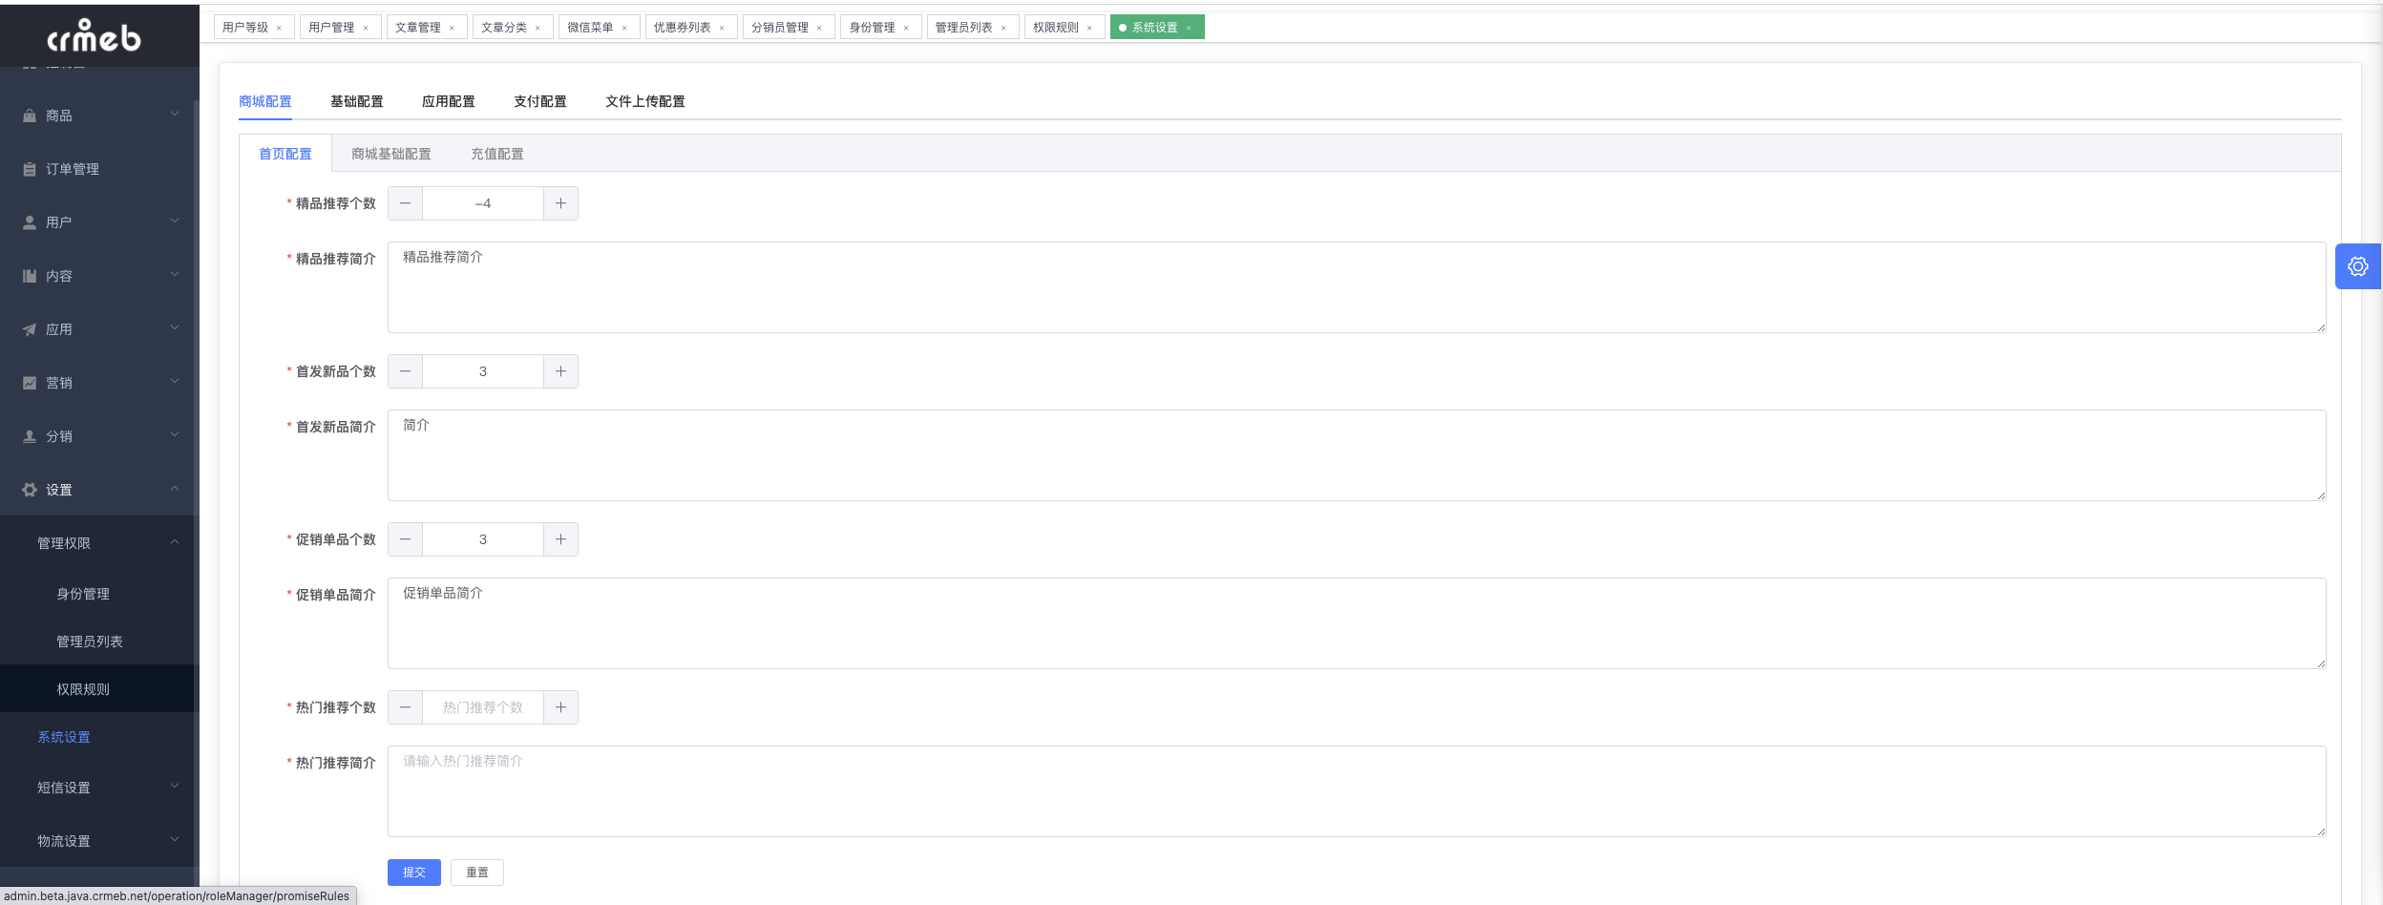Click the crmeb logo
Screen dimensions: 2383x905
(x=95, y=35)
